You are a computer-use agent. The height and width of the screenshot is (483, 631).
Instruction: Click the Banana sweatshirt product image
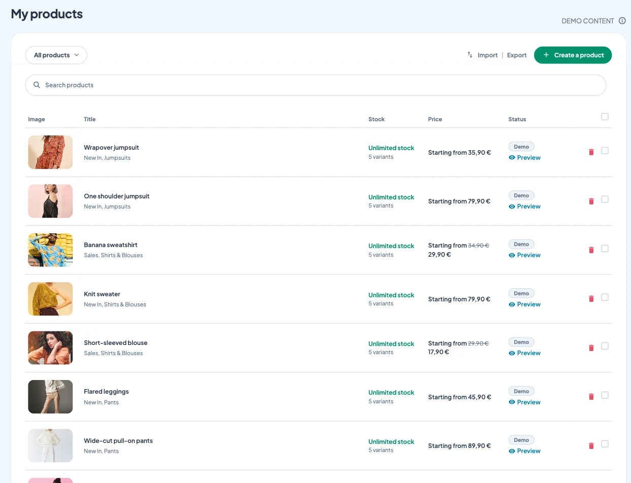click(x=50, y=250)
